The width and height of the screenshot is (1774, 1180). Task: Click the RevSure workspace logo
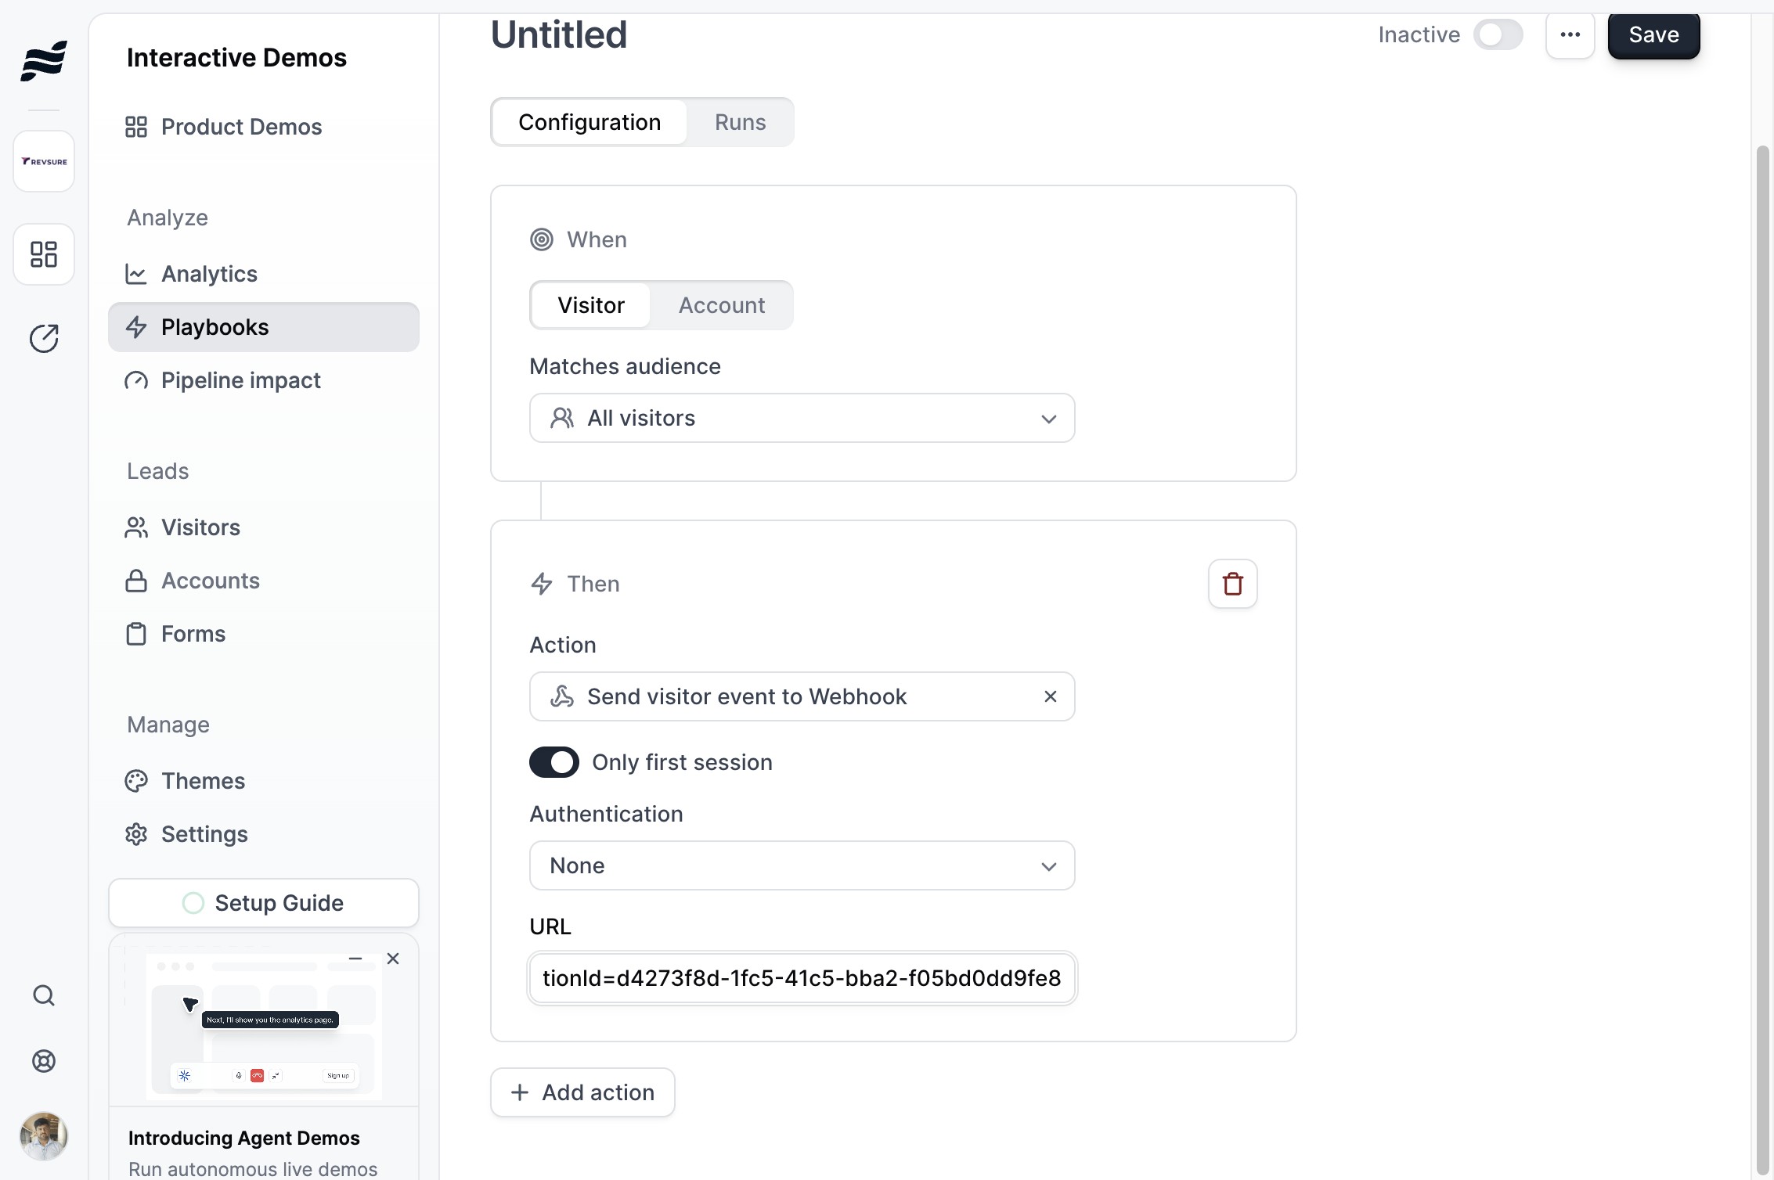point(44,161)
